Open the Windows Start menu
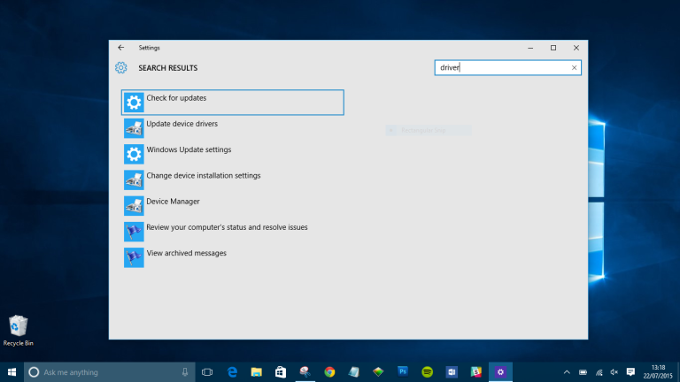This screenshot has width=680, height=382. tap(12, 372)
